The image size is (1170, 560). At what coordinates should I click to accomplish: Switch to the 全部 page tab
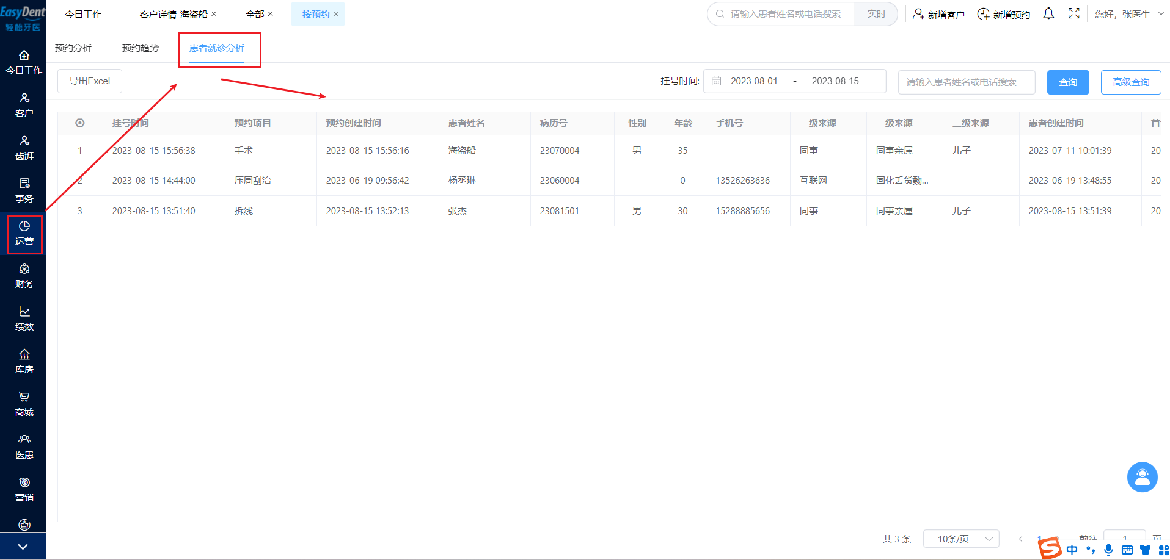click(255, 14)
